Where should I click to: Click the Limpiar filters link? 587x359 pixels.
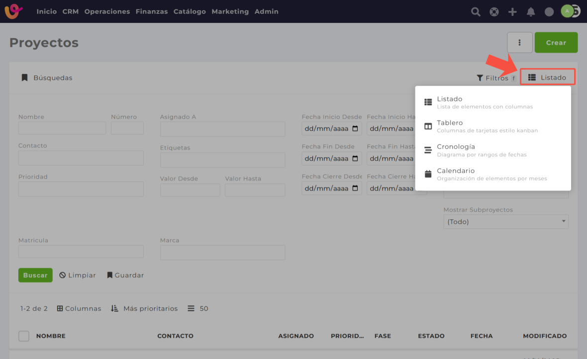tap(78, 275)
